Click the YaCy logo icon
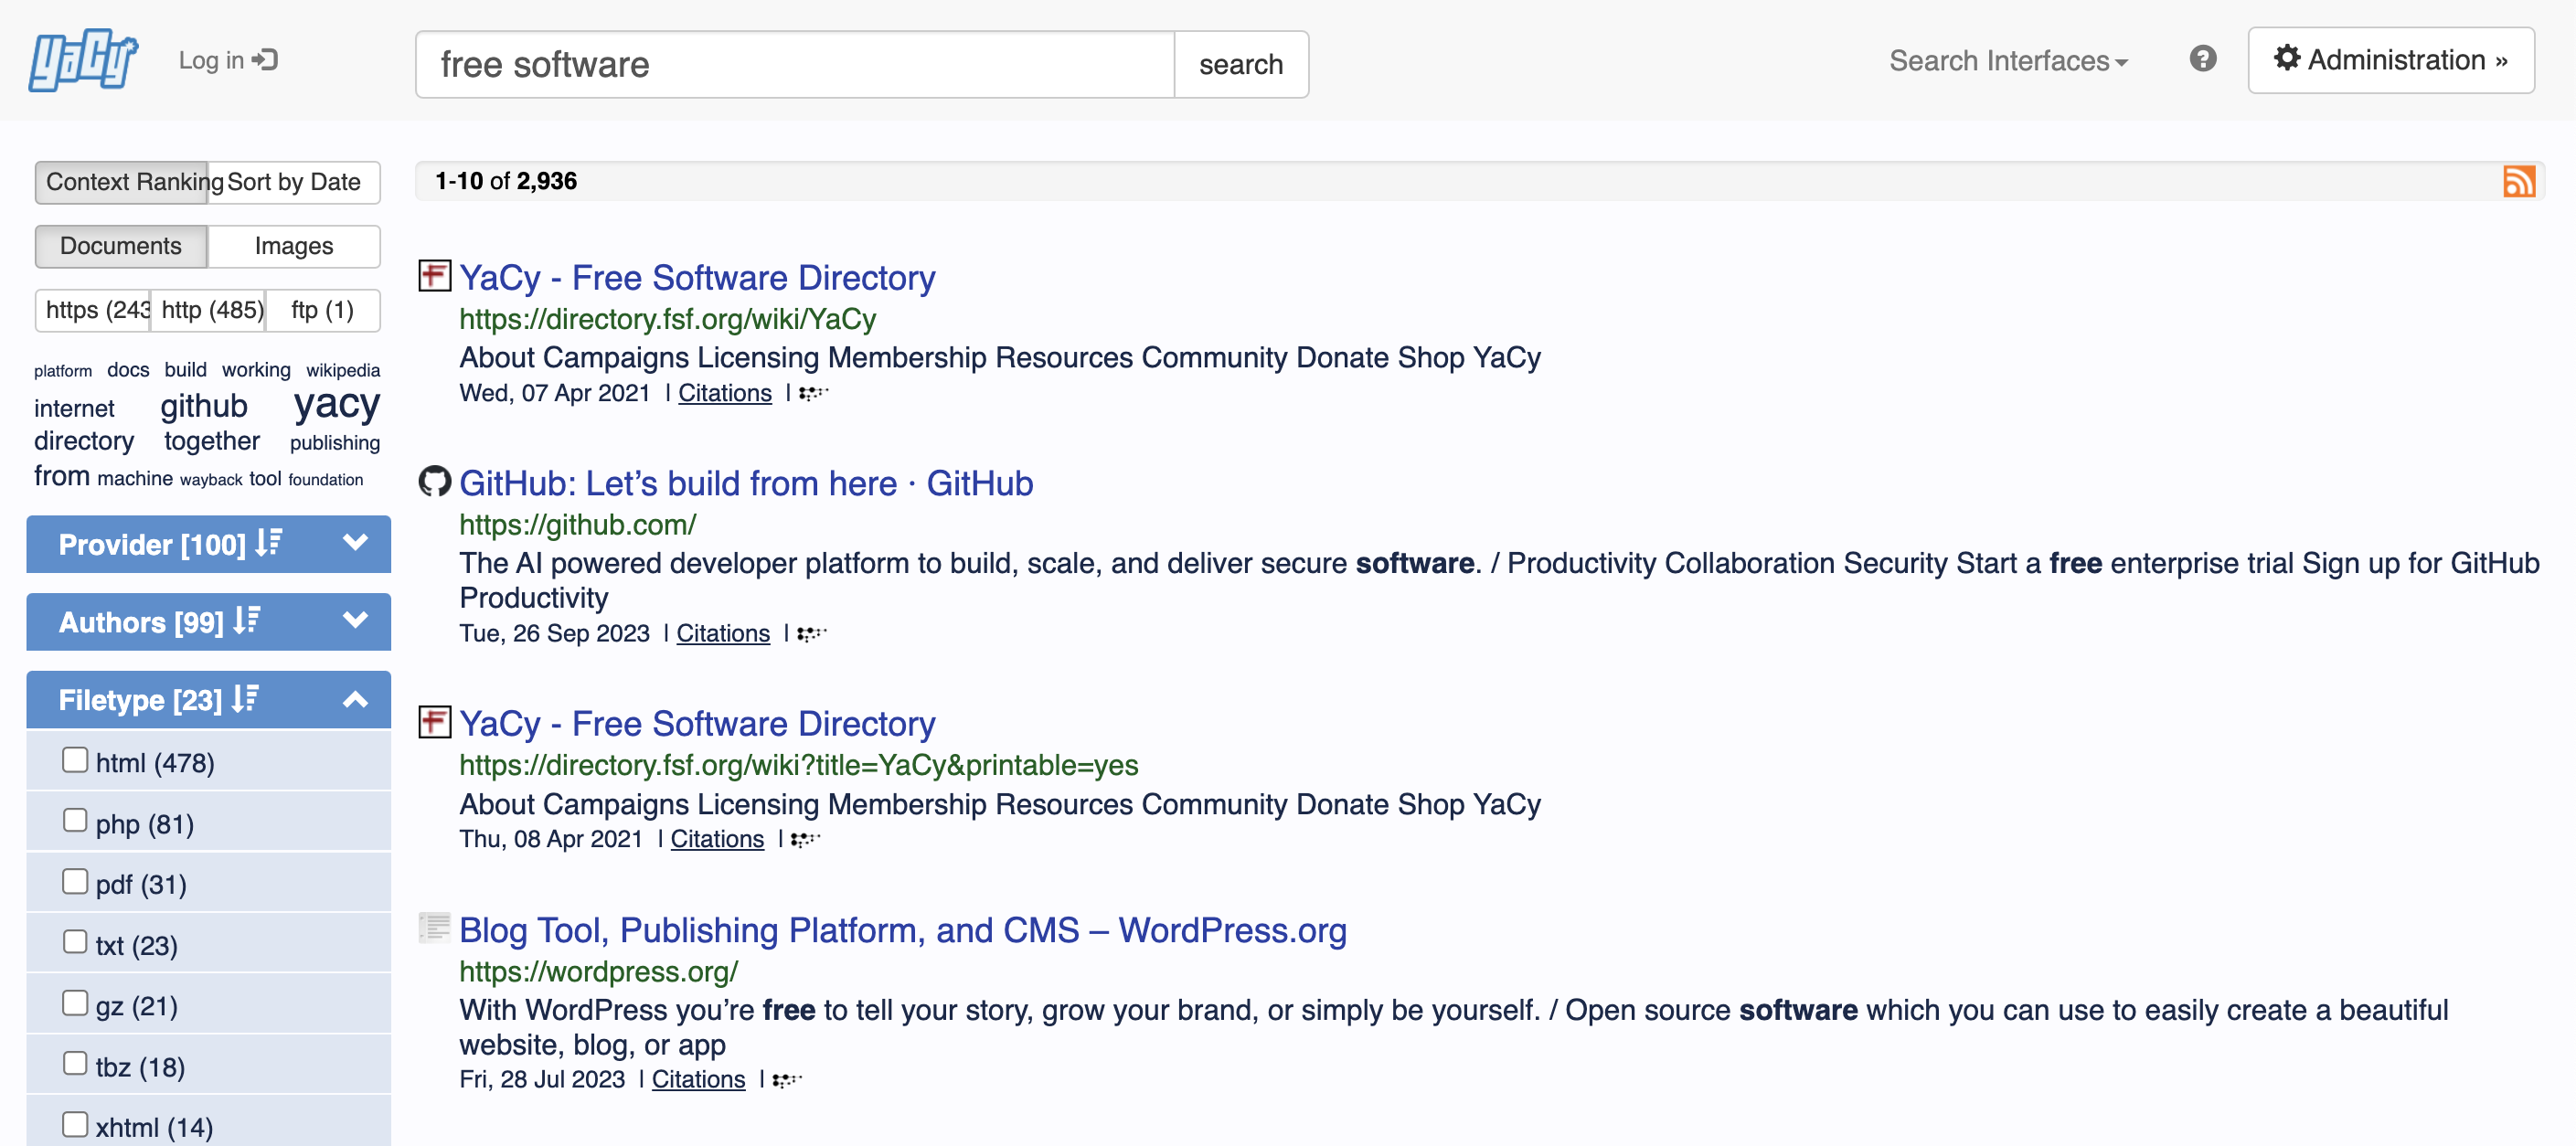 [x=83, y=60]
